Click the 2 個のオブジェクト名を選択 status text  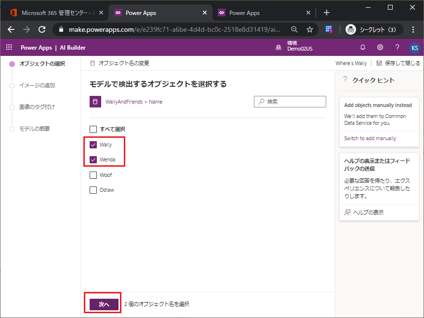157,304
